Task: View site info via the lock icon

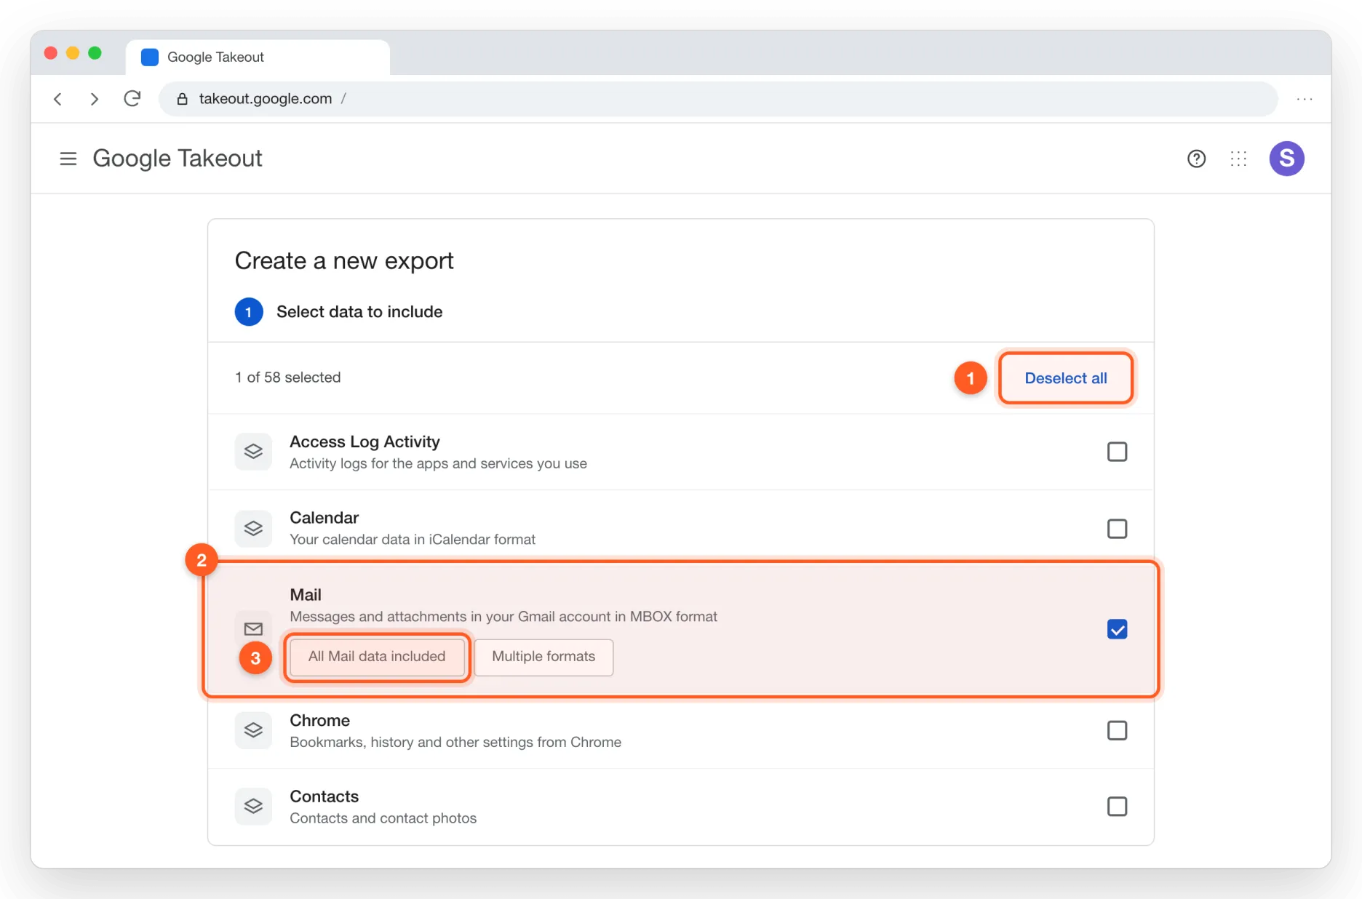Action: tap(182, 99)
